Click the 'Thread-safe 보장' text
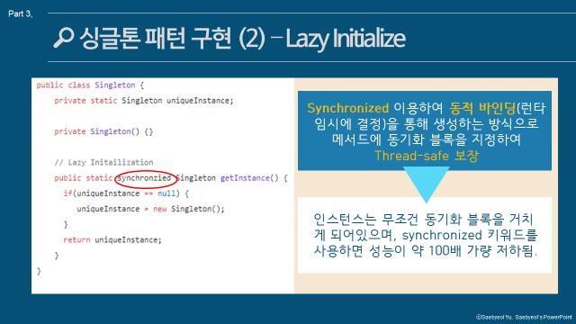The height and width of the screenshot is (324, 576). 426,156
